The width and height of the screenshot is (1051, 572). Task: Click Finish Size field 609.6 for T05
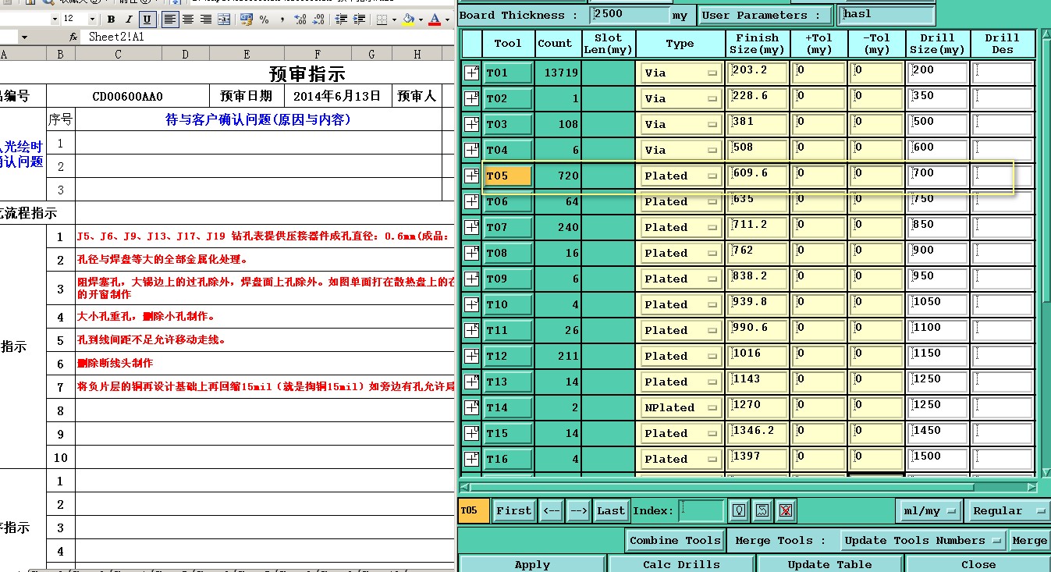[758, 176]
